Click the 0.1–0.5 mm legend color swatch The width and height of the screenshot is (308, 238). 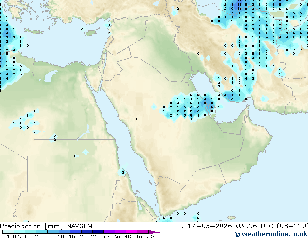(x=8, y=232)
